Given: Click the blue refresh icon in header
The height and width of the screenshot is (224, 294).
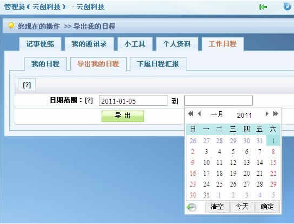Looking at the screenshot, I should 287,7.
